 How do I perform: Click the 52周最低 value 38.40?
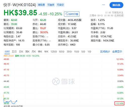[19, 32]
